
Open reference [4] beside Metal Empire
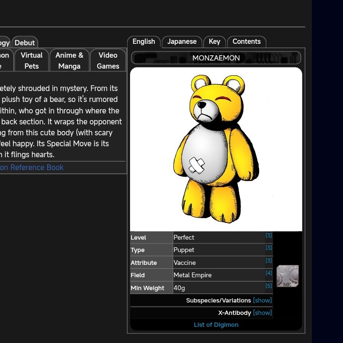269,273
